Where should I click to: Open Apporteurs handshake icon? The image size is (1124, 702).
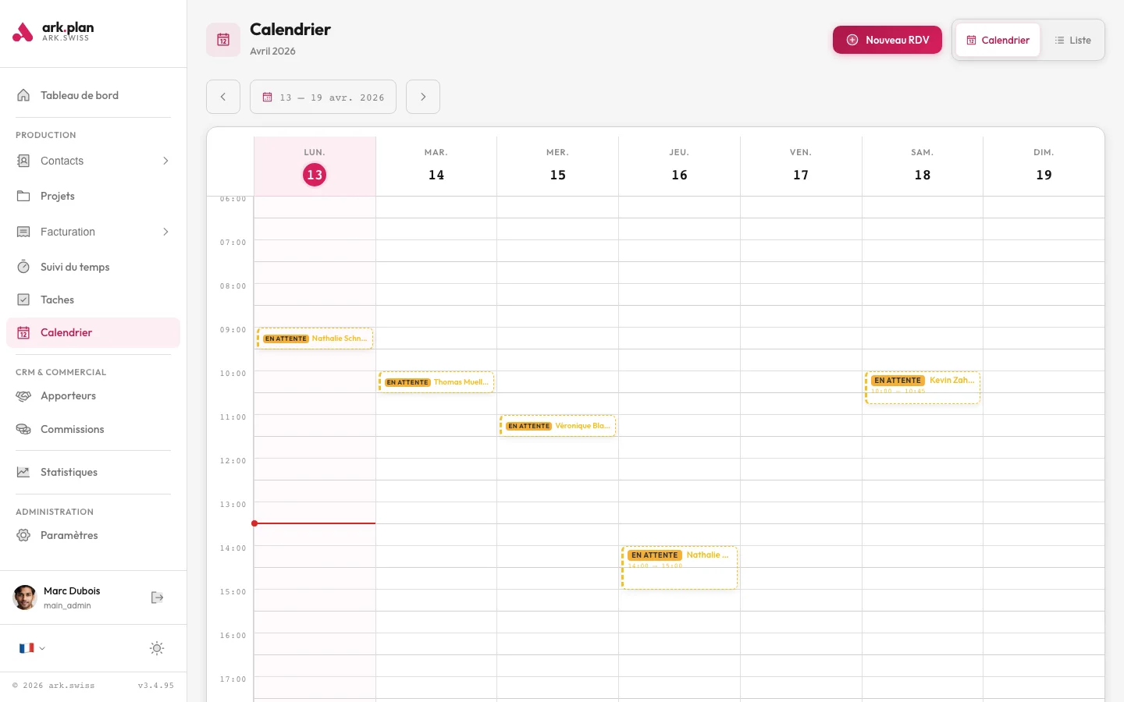pyautogui.click(x=24, y=395)
